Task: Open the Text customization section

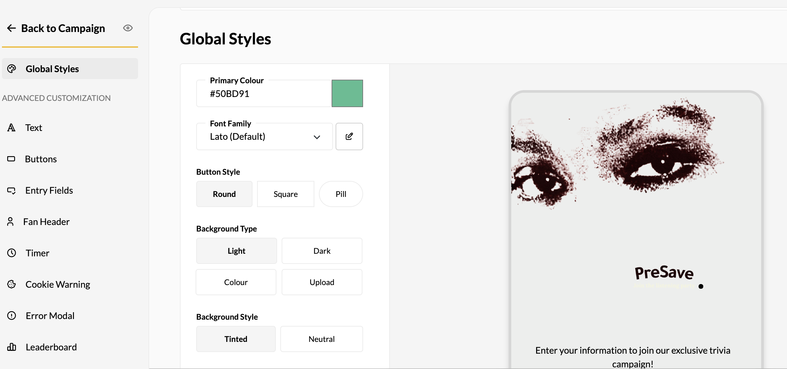Action: [x=34, y=127]
